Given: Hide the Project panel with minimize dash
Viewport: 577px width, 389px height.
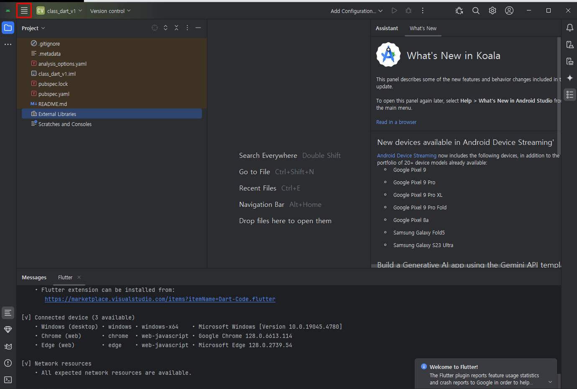Looking at the screenshot, I should click(x=198, y=28).
